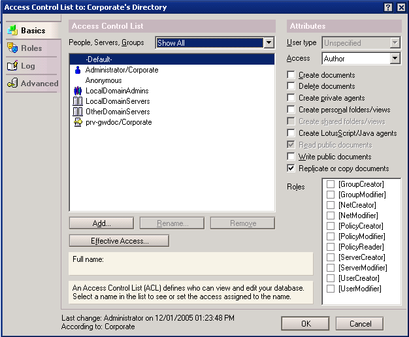This screenshot has width=409, height=337.
Task: Click person icon beside Administrator/Corporate
Action: pyautogui.click(x=78, y=70)
